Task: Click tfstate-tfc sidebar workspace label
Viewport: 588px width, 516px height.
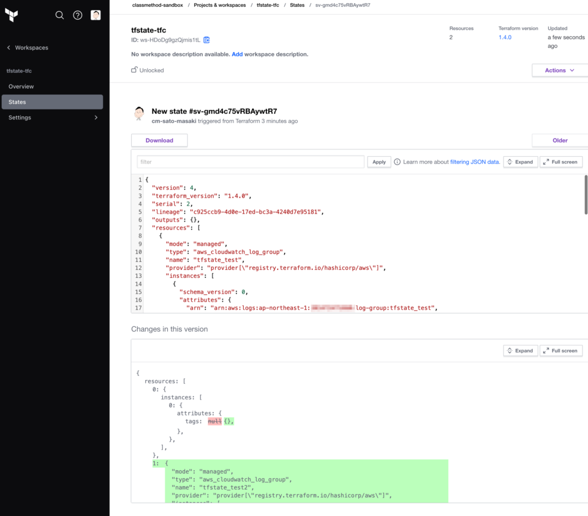Action: (19, 71)
